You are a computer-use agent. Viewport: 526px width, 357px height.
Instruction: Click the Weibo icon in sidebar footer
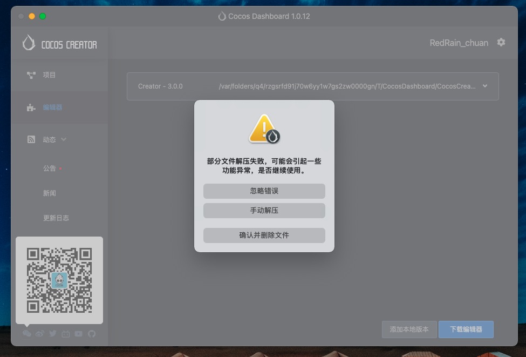(x=40, y=334)
